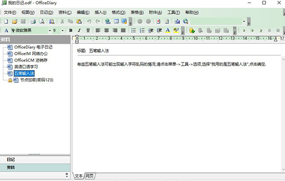Toggle italic formatting
The image size is (285, 181).
(x=79, y=30)
